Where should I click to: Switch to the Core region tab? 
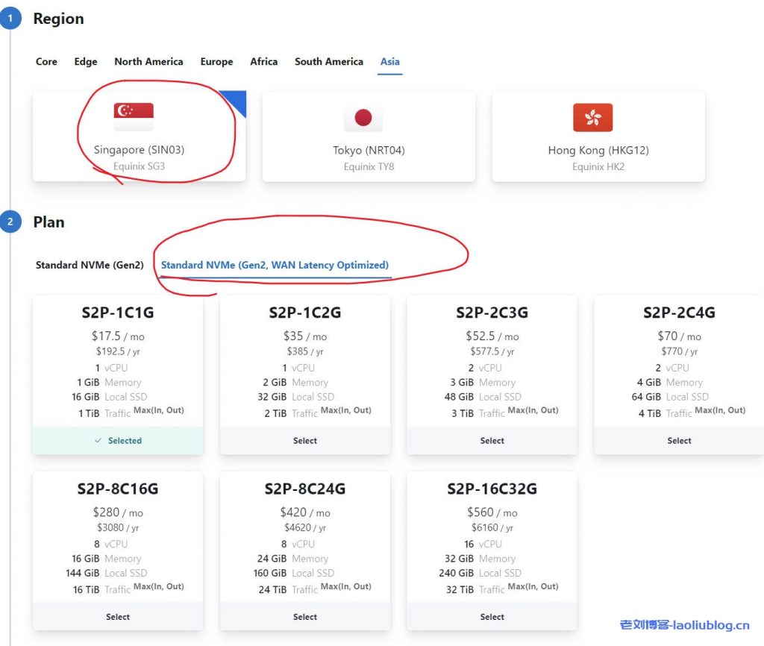tap(46, 62)
